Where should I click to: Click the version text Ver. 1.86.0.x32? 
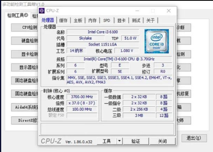pyautogui.click(x=79, y=142)
